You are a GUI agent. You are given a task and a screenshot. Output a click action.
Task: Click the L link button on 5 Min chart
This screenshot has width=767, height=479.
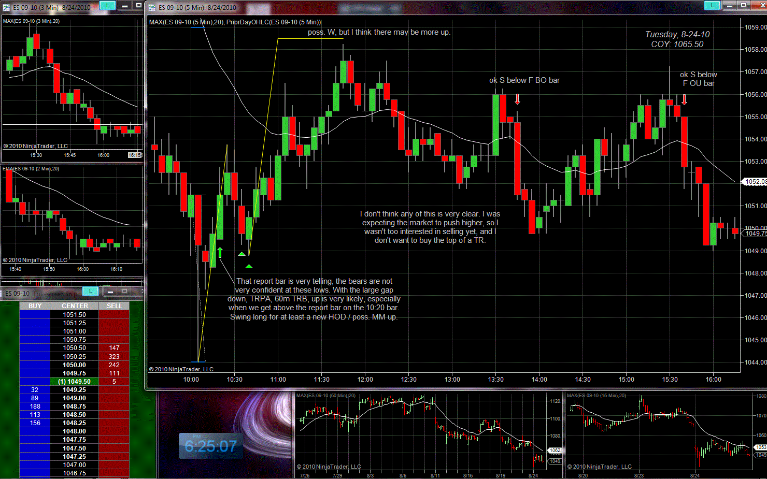point(712,6)
